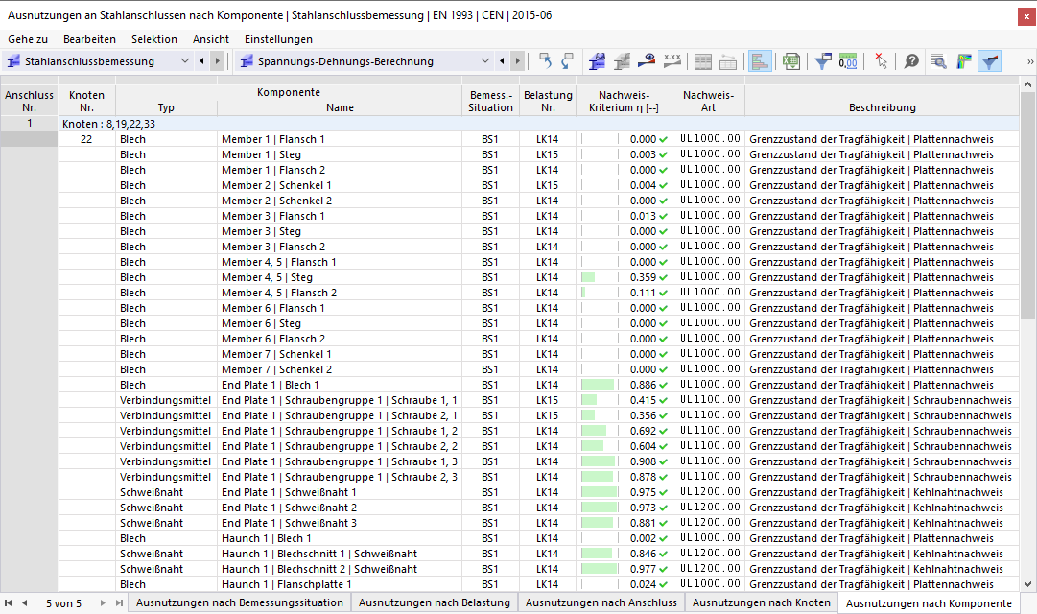This screenshot has width=1037, height=614.
Task: Click Nachweis-Art 'UL1100.00' in Schraube 1, 1 row
Action: click(710, 400)
